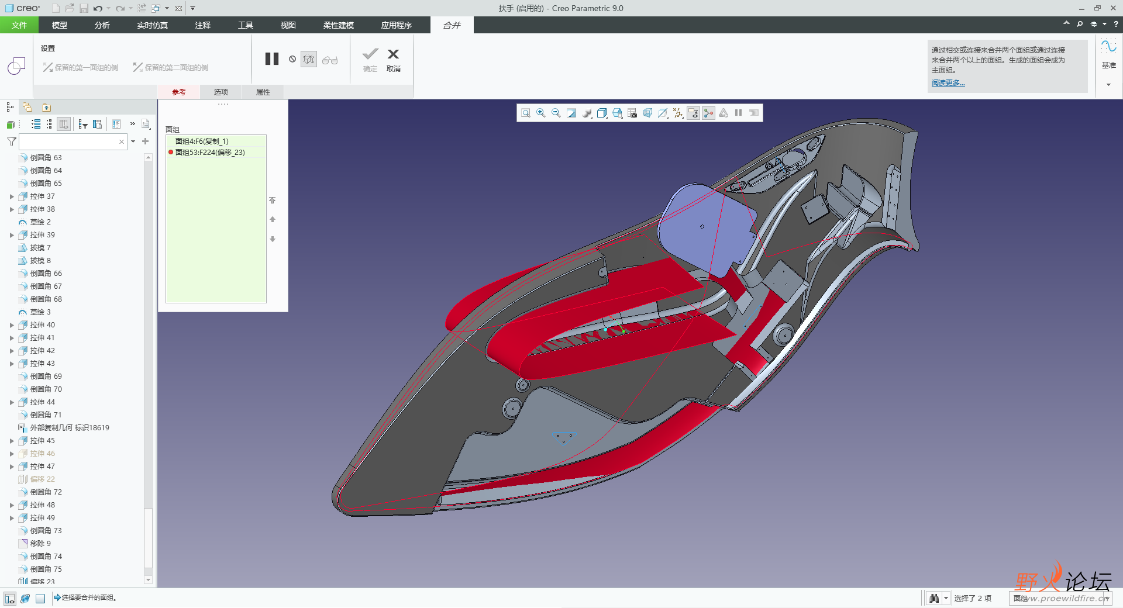Open the customize quick access toolbar arrow
Viewport: 1123px width, 608px height.
[192, 8]
